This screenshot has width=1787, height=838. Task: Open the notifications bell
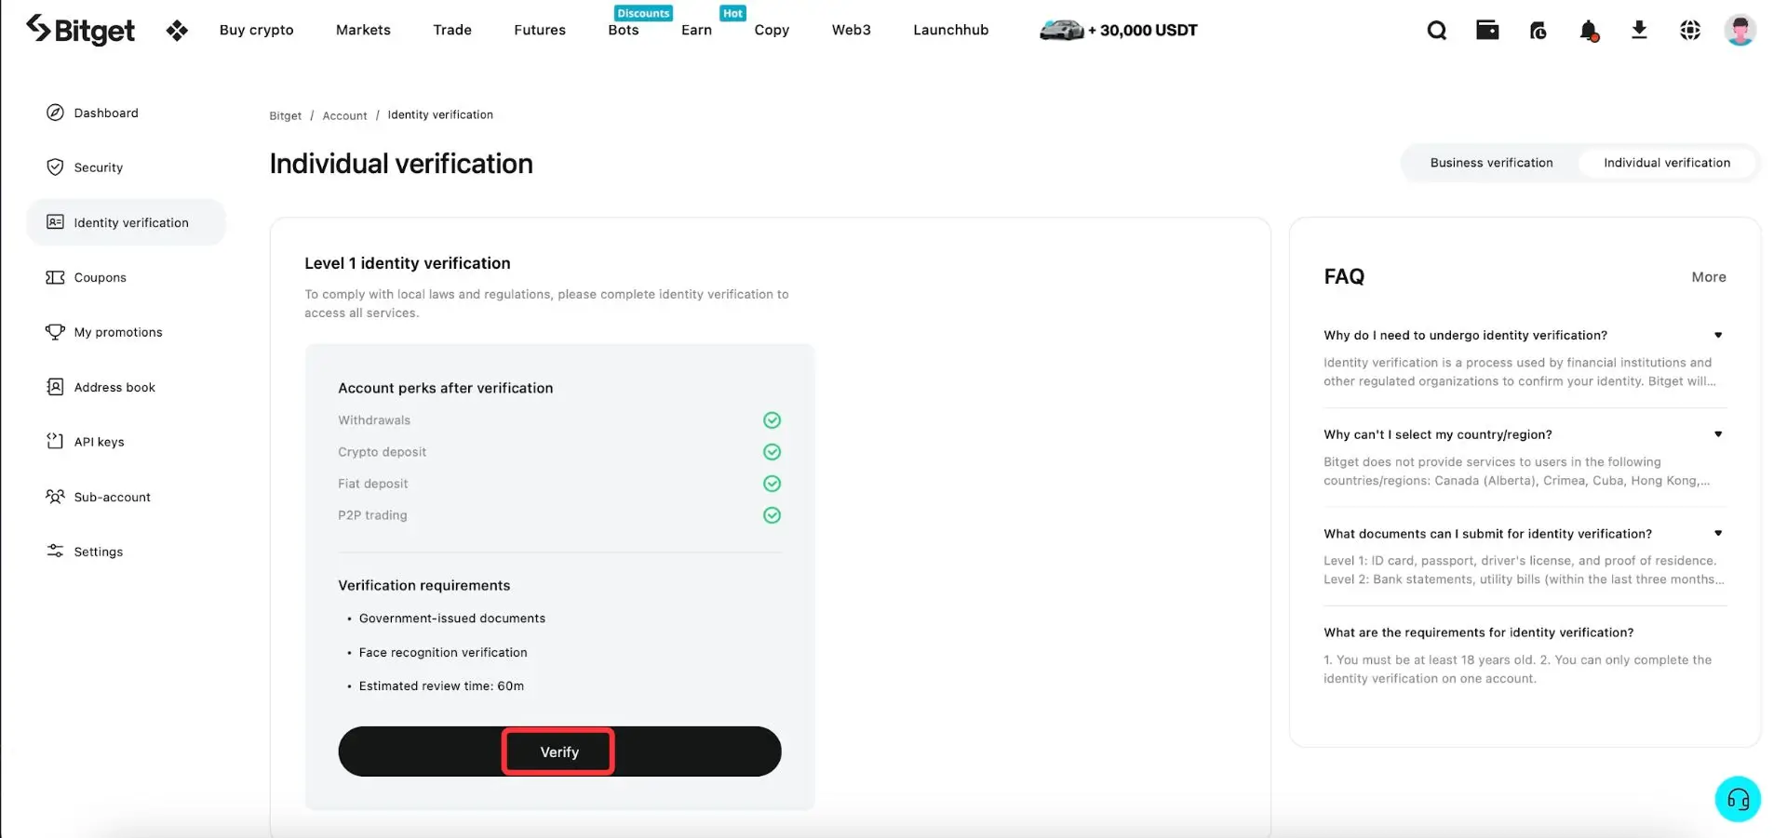(1589, 31)
